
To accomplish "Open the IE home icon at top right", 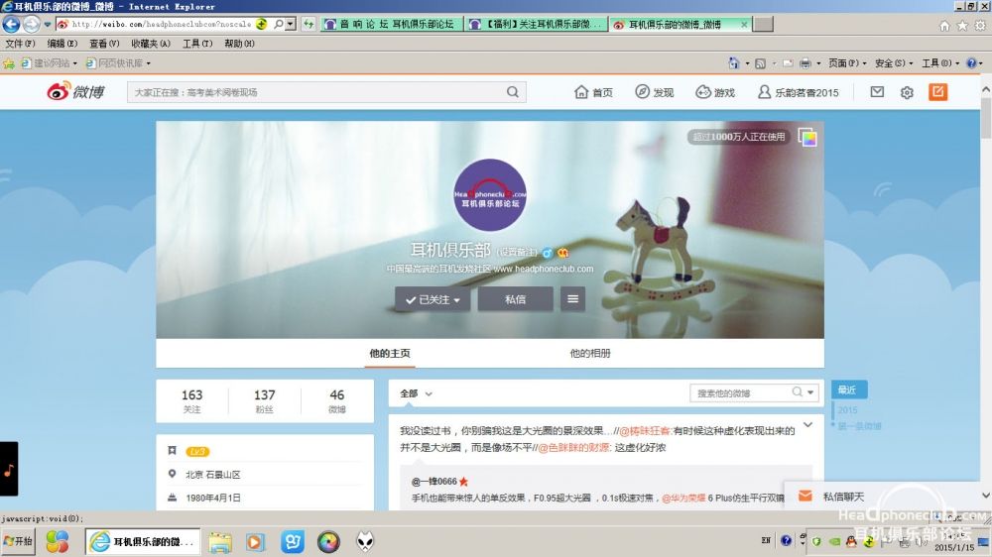I will coord(944,26).
